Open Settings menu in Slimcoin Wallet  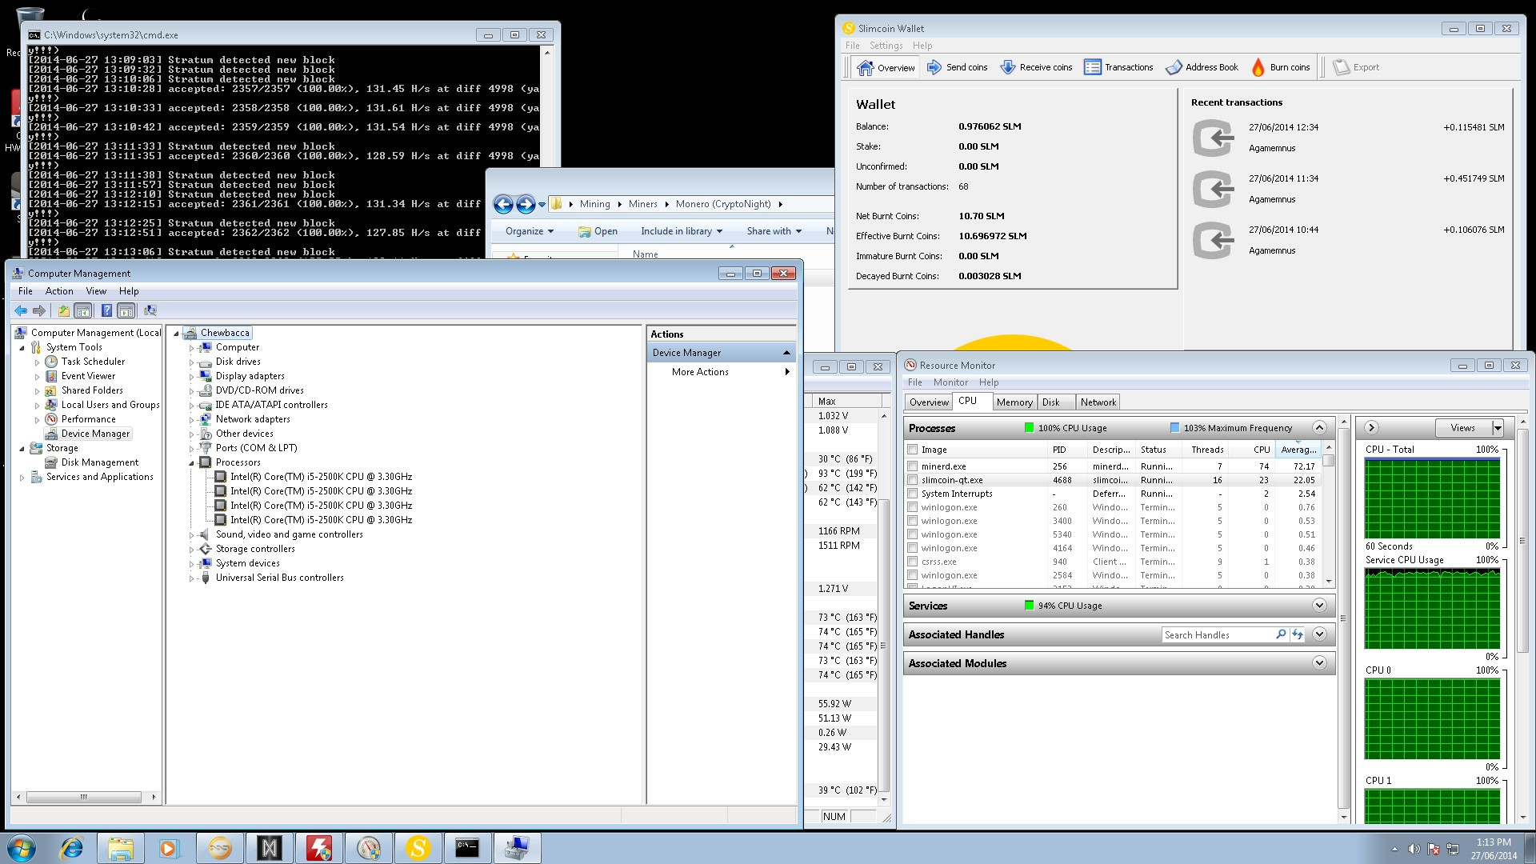pyautogui.click(x=886, y=46)
